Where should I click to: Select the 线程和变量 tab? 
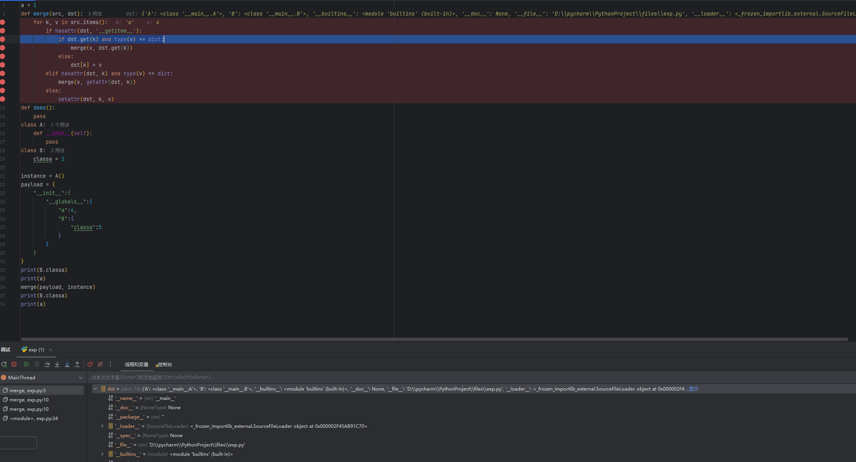point(136,364)
